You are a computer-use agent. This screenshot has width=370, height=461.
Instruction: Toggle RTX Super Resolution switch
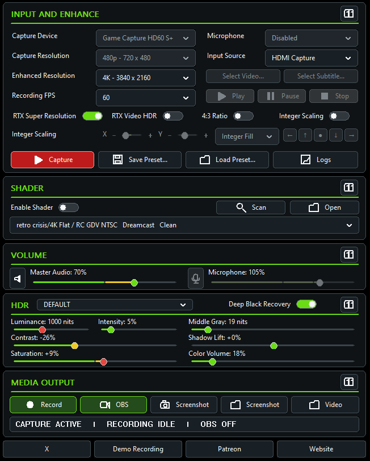pyautogui.click(x=93, y=116)
